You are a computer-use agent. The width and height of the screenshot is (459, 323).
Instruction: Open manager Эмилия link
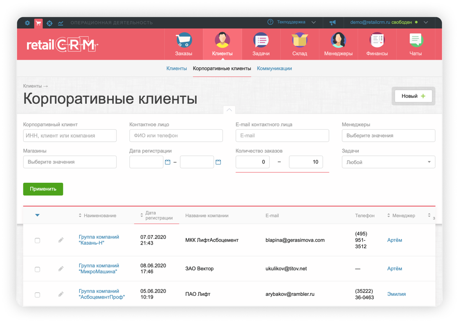coord(396,294)
